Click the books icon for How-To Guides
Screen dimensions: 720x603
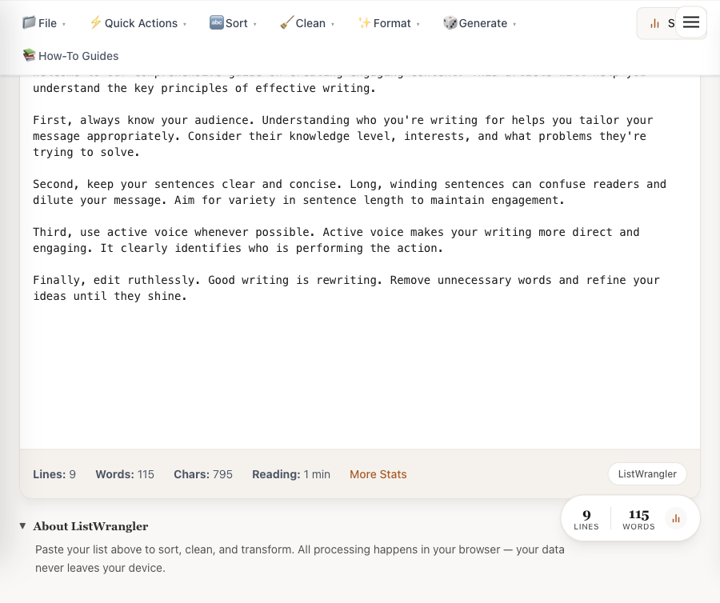coord(30,55)
